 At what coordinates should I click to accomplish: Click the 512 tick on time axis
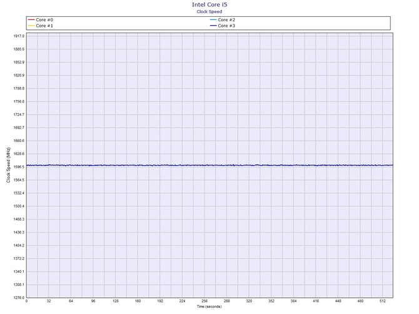(383, 301)
